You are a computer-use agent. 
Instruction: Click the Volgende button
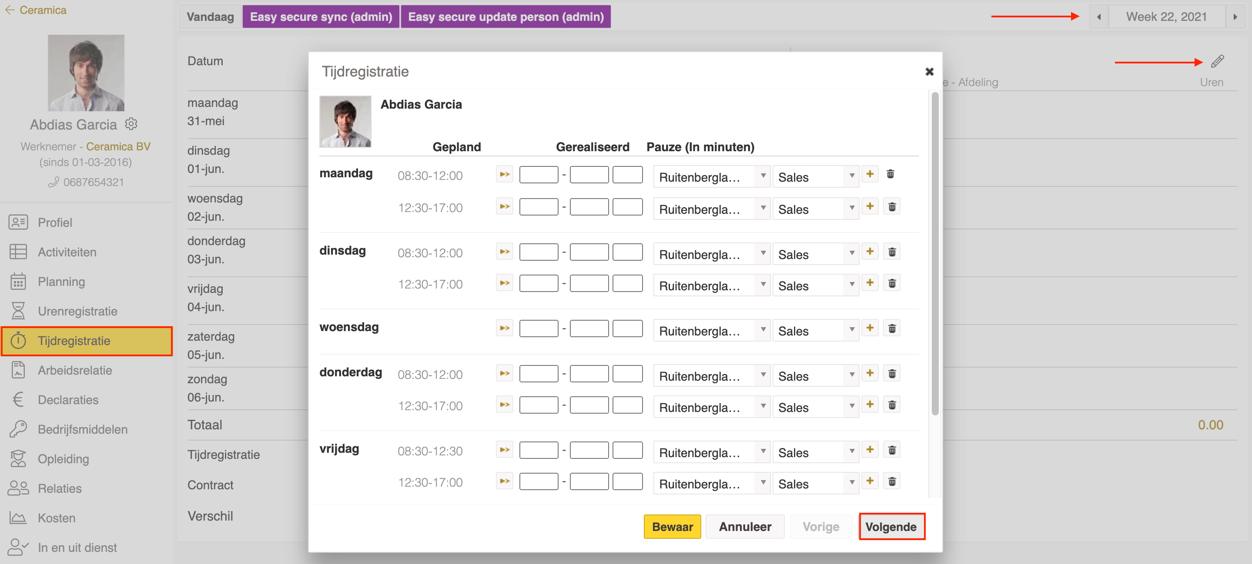click(x=891, y=527)
